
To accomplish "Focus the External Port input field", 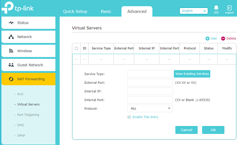I will [x=150, y=83].
